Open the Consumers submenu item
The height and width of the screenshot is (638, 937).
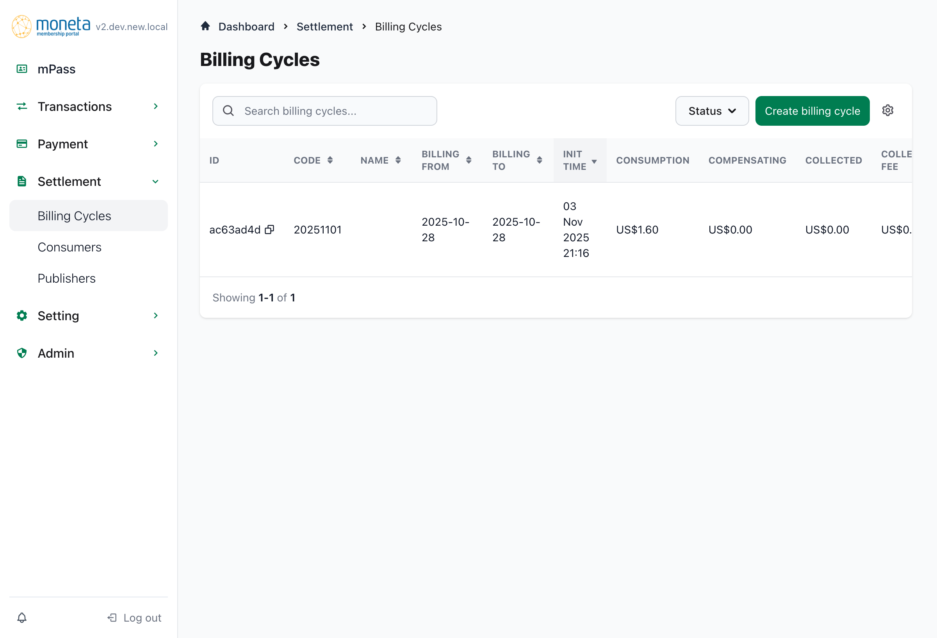pos(69,247)
